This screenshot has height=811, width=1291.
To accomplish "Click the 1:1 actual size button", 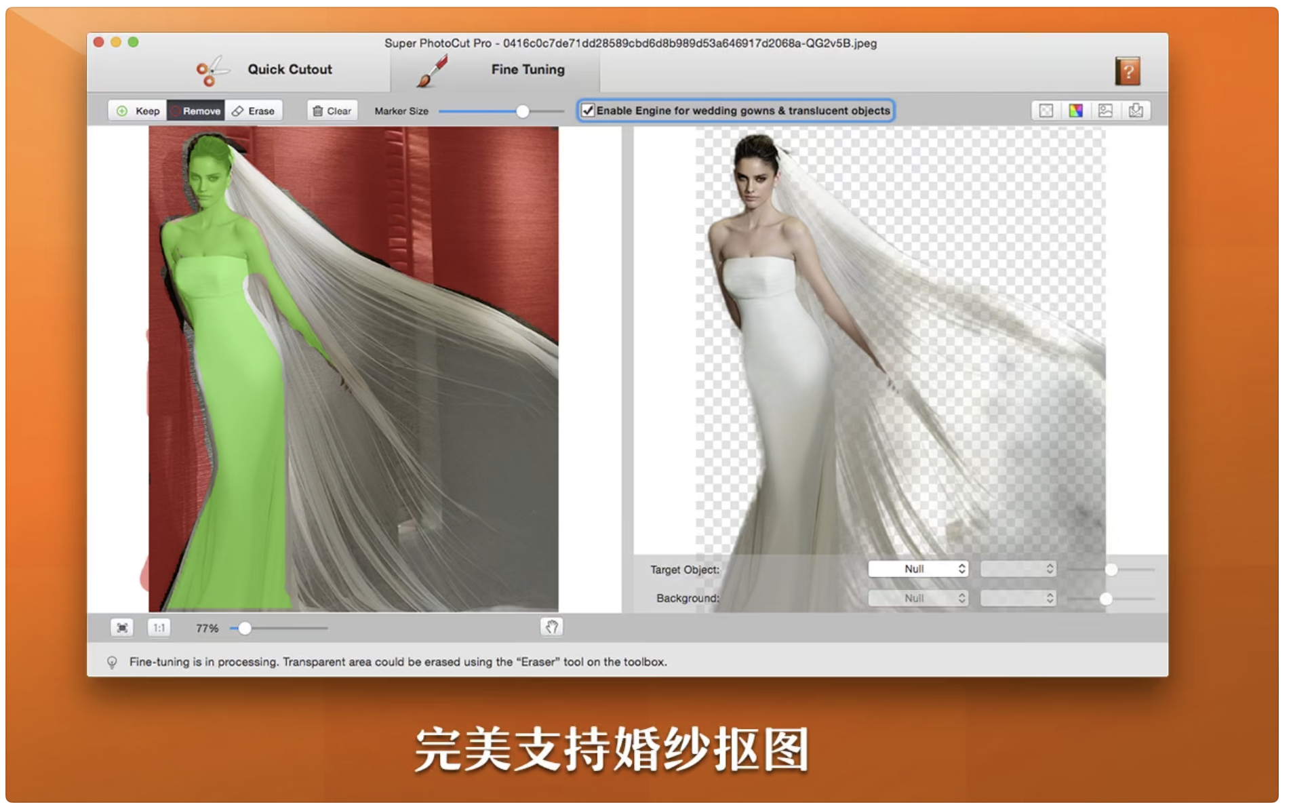I will tap(159, 628).
